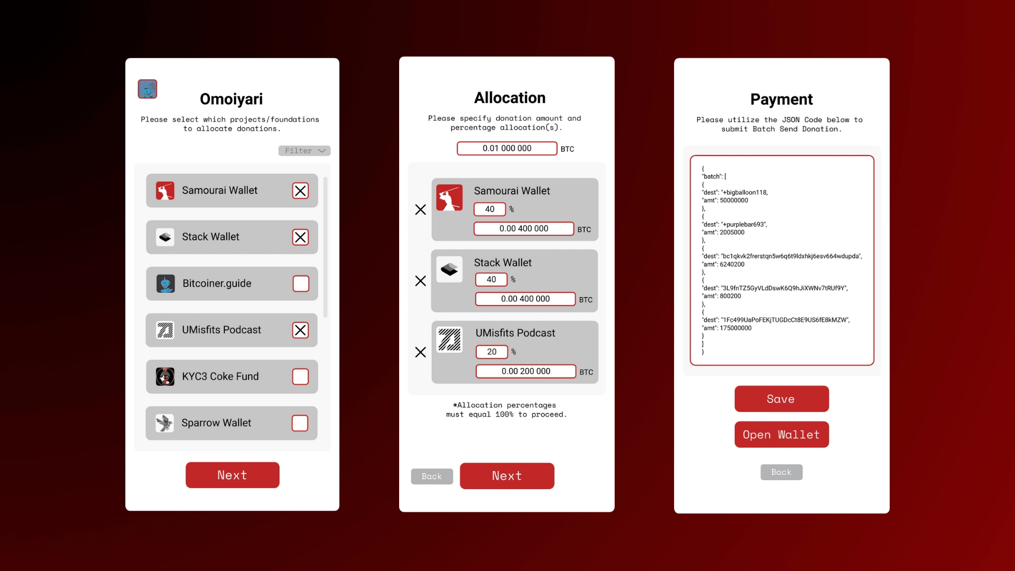Image resolution: width=1015 pixels, height=571 pixels.
Task: Remove Stack Wallet from allocation list
Action: pos(420,280)
